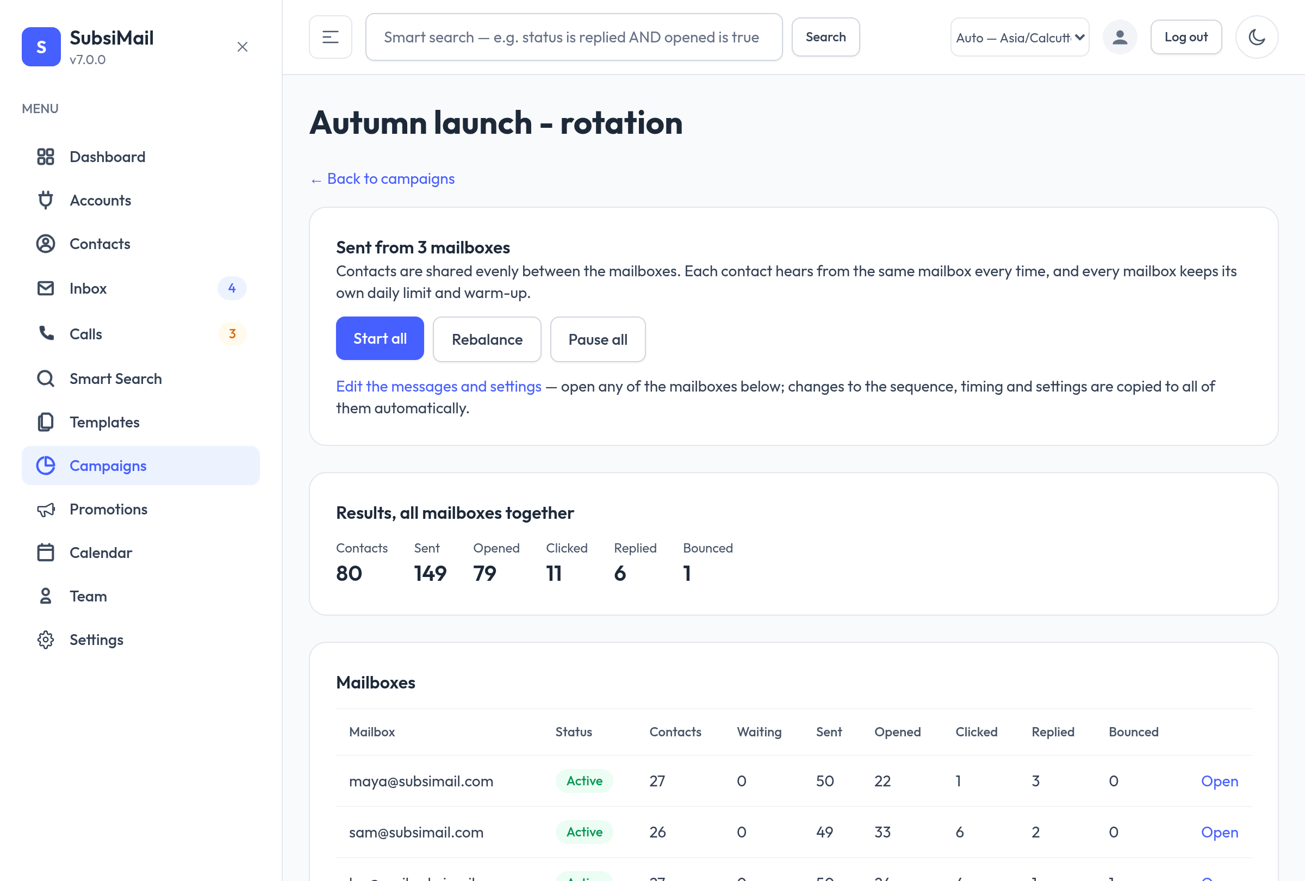
Task: Click sam@subsimail.com mailbox name
Action: coord(415,832)
